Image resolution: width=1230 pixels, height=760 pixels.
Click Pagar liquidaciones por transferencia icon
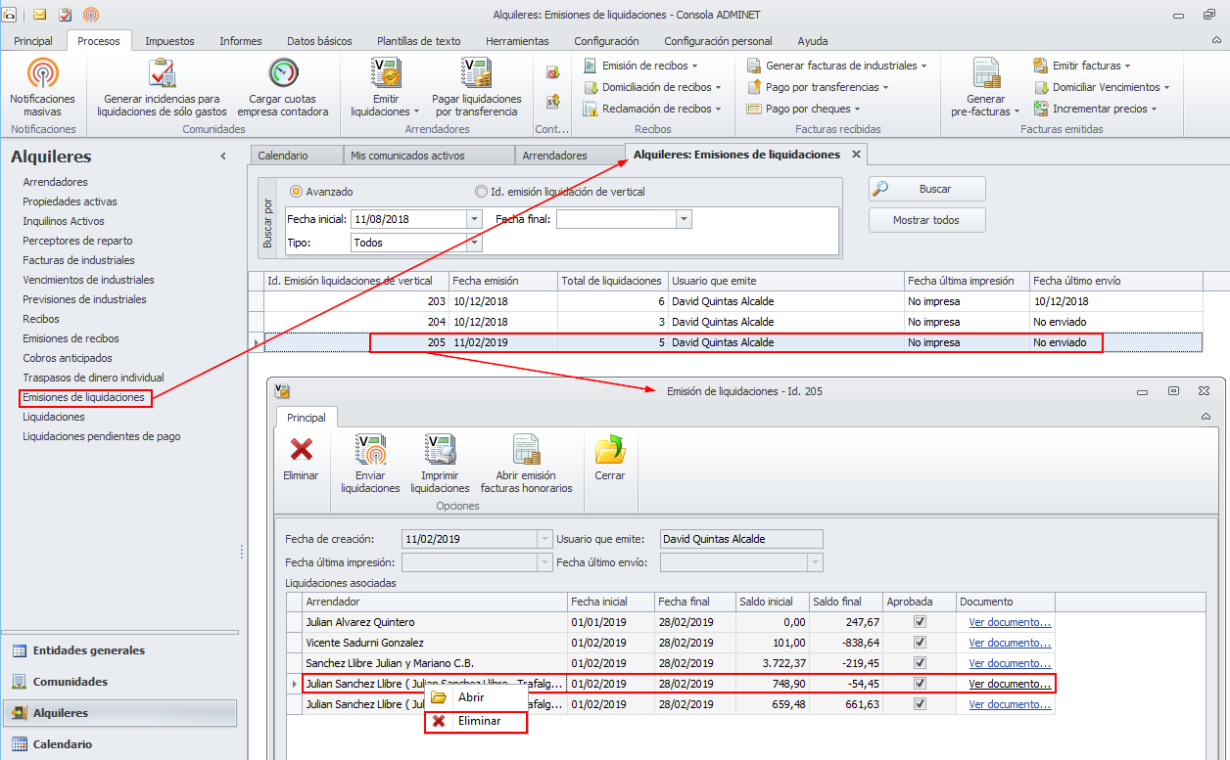point(476,74)
